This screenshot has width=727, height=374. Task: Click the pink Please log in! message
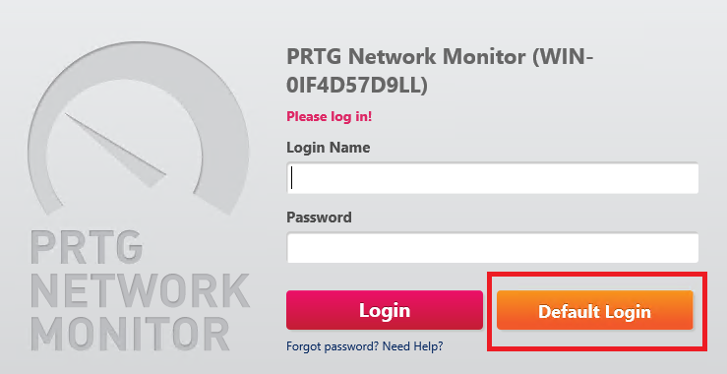pyautogui.click(x=330, y=116)
